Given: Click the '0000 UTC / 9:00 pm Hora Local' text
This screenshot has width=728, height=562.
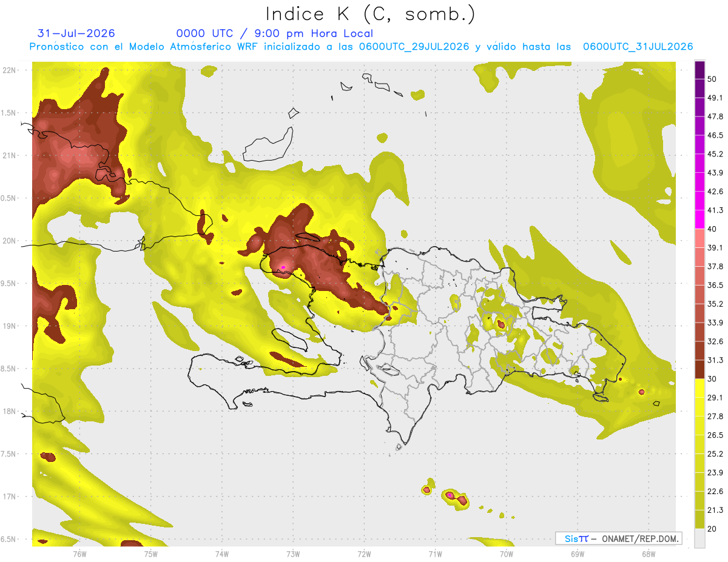Looking at the screenshot, I should [274, 33].
